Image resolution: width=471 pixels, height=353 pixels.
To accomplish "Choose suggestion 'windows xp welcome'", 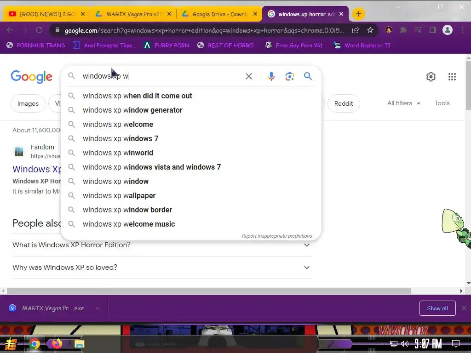I will click(191, 124).
